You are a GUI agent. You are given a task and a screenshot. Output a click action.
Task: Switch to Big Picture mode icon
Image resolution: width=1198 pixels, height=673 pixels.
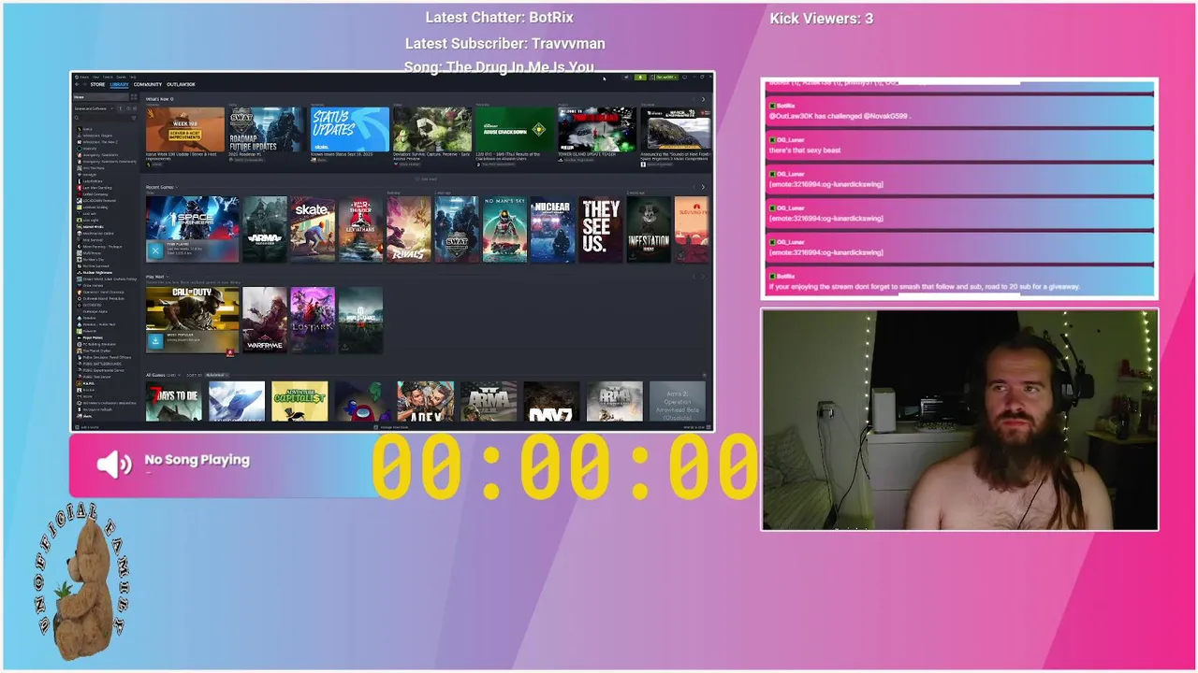click(x=684, y=77)
